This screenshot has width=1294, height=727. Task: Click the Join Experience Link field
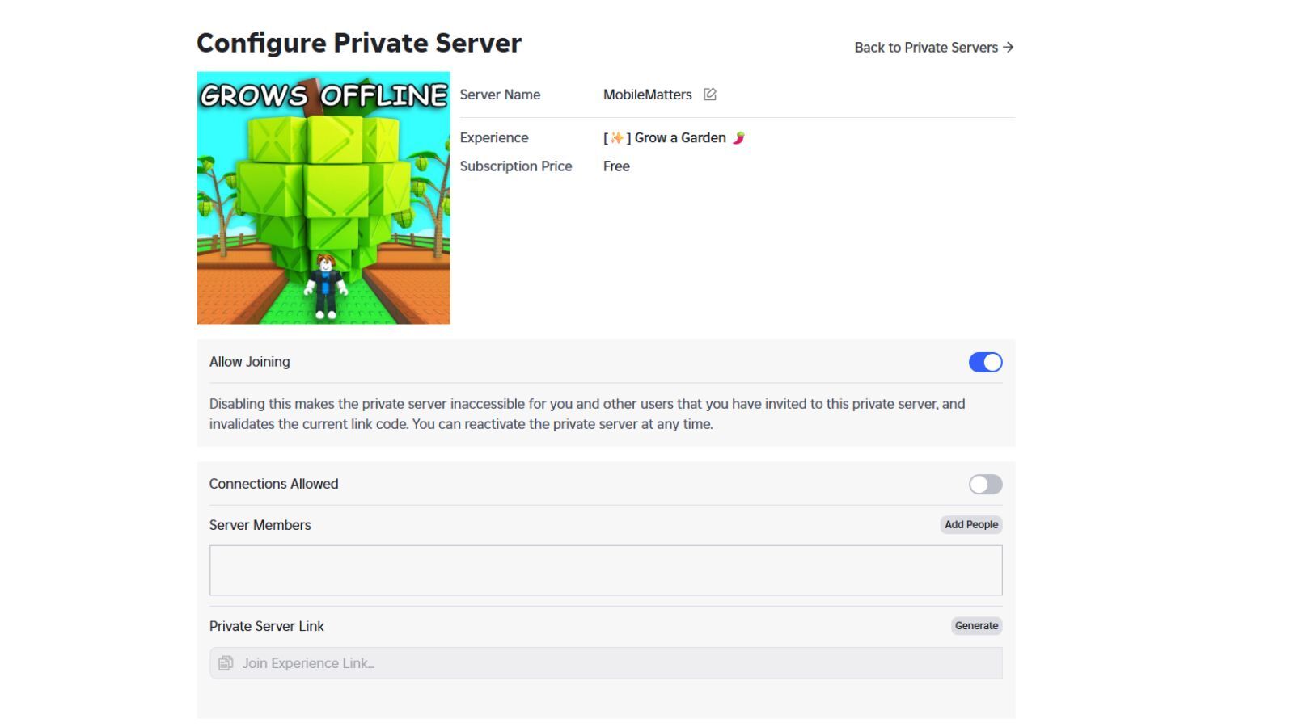click(606, 663)
